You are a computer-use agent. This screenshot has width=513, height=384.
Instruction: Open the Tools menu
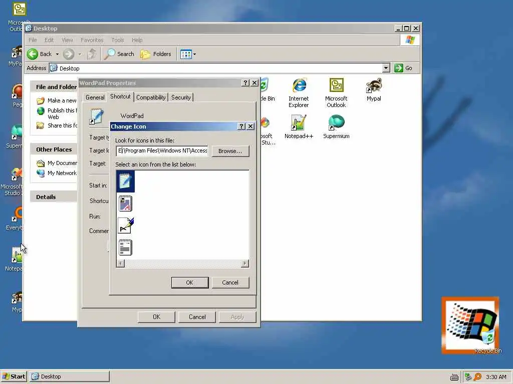118,40
